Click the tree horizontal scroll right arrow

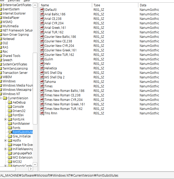(x=31, y=169)
